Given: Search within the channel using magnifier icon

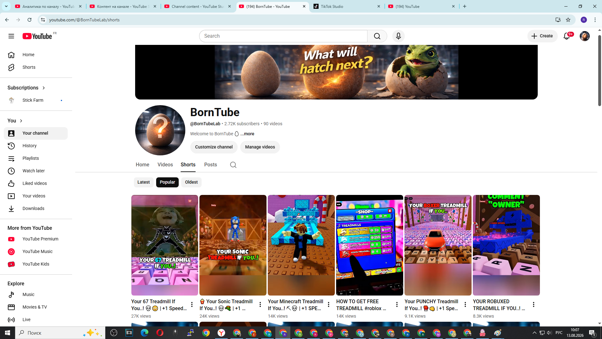Looking at the screenshot, I should click(233, 165).
